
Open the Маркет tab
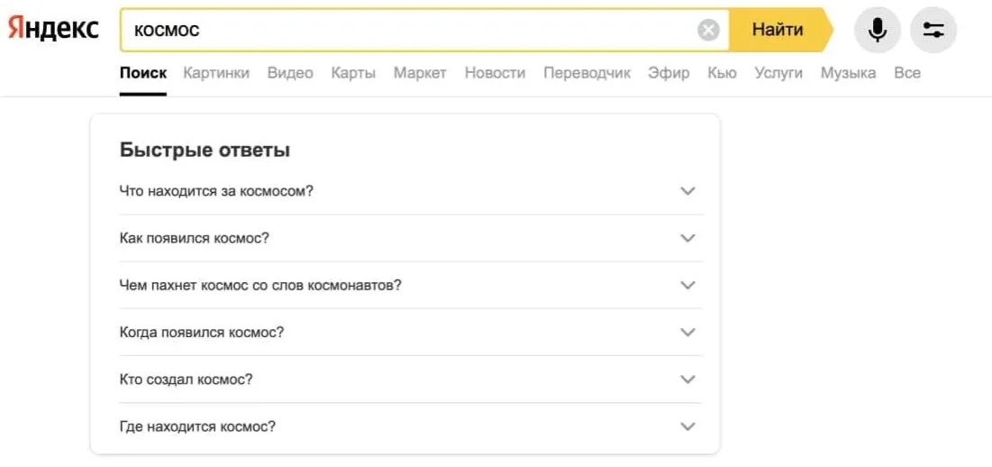click(x=420, y=73)
